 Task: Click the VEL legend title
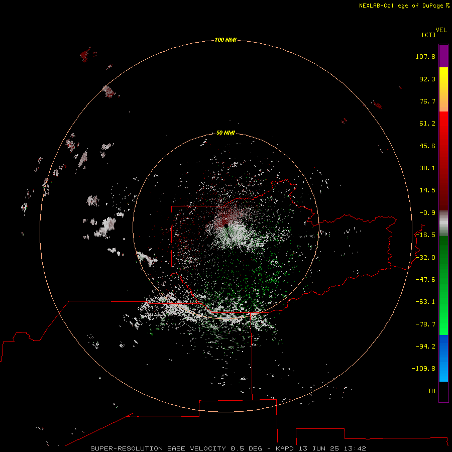coord(441,30)
